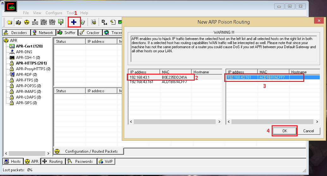327x176 pixels.
Task: Click right arrow of right list scrollbar
Action: (317, 122)
